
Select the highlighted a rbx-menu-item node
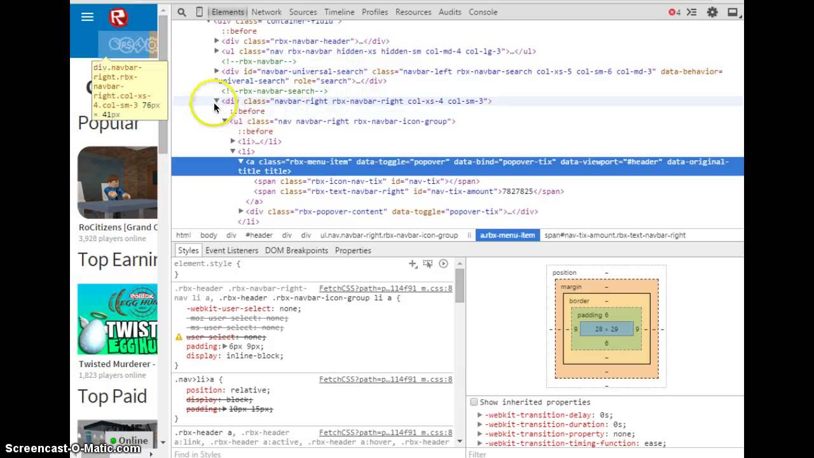[x=457, y=166]
